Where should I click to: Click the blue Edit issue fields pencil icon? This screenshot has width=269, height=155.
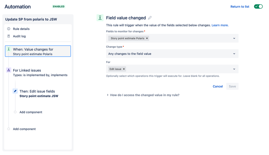coord(15,91)
